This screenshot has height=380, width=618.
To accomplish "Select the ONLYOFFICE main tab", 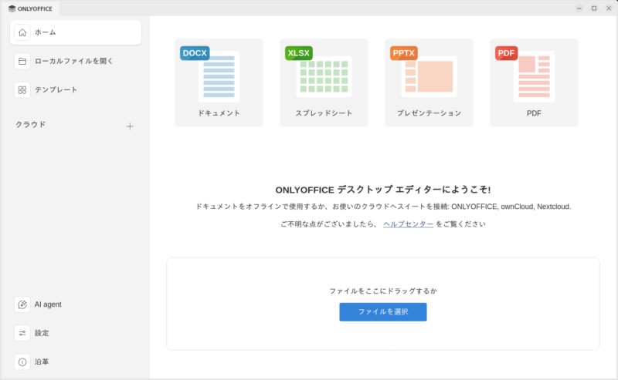I will pyautogui.click(x=31, y=8).
